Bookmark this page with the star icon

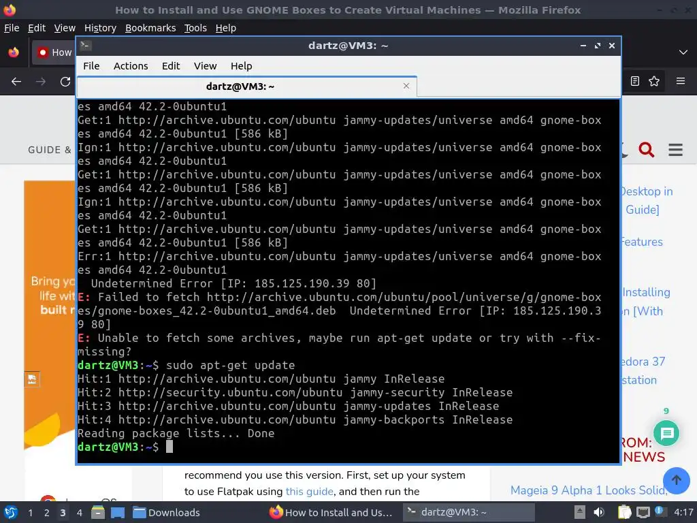(x=654, y=81)
